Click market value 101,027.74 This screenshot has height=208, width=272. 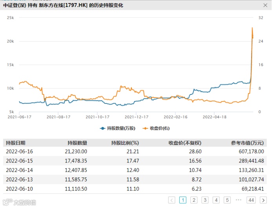click(x=251, y=179)
